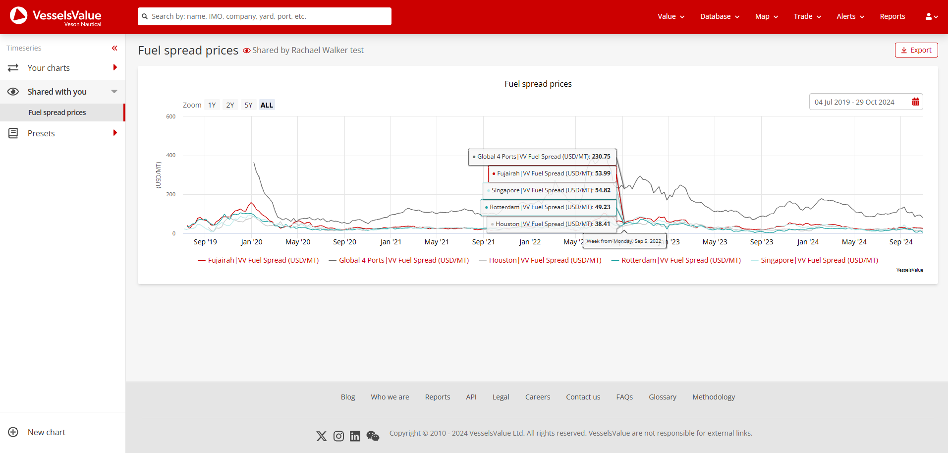Collapse the Shared with you section
Viewport: 948px width, 453px height.
[x=113, y=92]
